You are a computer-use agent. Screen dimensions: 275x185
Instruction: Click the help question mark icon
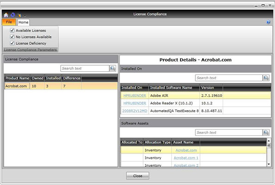(268, 22)
